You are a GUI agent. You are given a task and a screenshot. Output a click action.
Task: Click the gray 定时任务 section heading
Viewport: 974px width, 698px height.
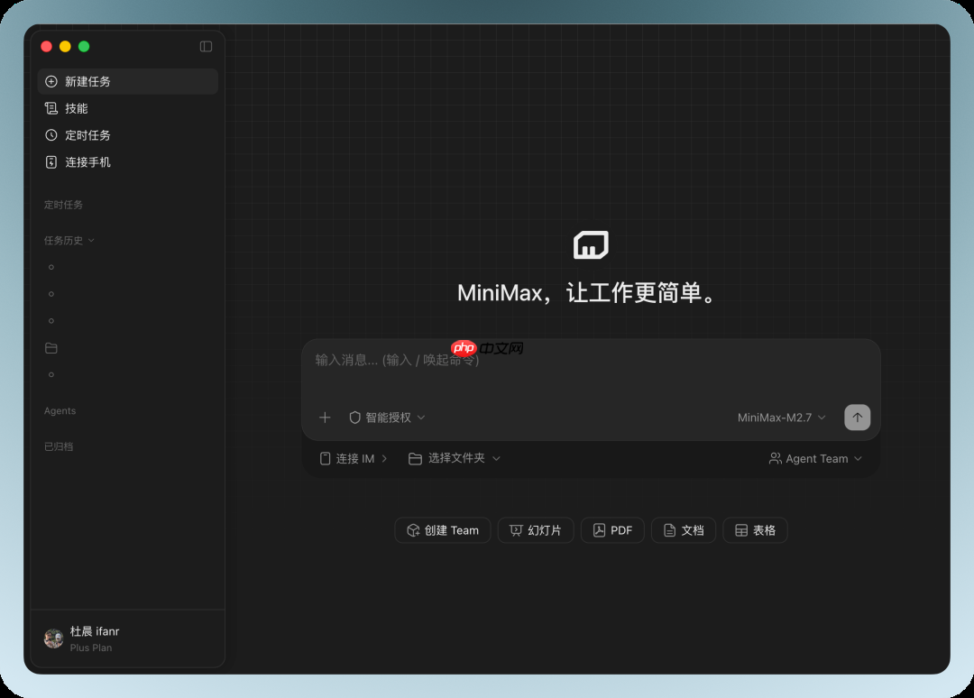coord(63,205)
